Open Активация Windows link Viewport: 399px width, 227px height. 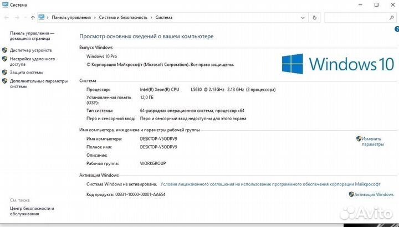click(x=374, y=194)
